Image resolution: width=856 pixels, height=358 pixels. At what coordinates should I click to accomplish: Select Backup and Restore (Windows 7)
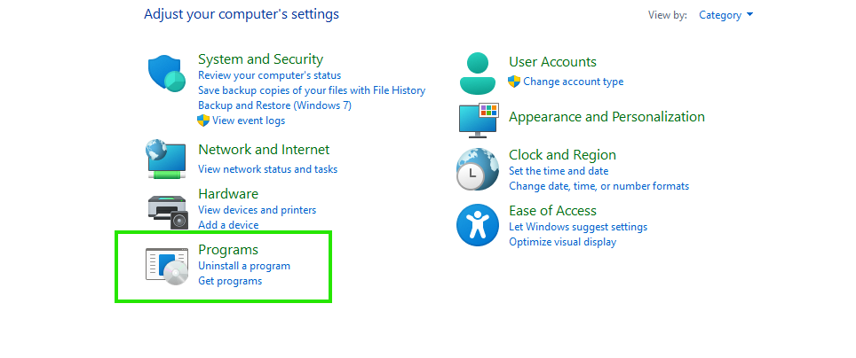click(x=274, y=105)
